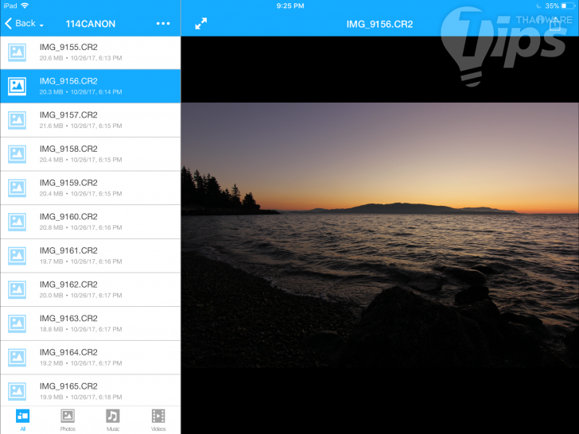Select the image icon for IMG_9160.CR2
The height and width of the screenshot is (434, 579).
click(17, 222)
